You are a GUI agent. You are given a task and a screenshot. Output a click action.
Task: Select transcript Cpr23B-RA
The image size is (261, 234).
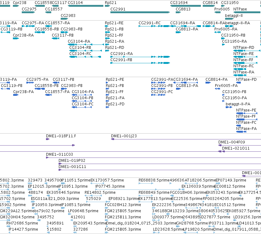coord(16,38)
